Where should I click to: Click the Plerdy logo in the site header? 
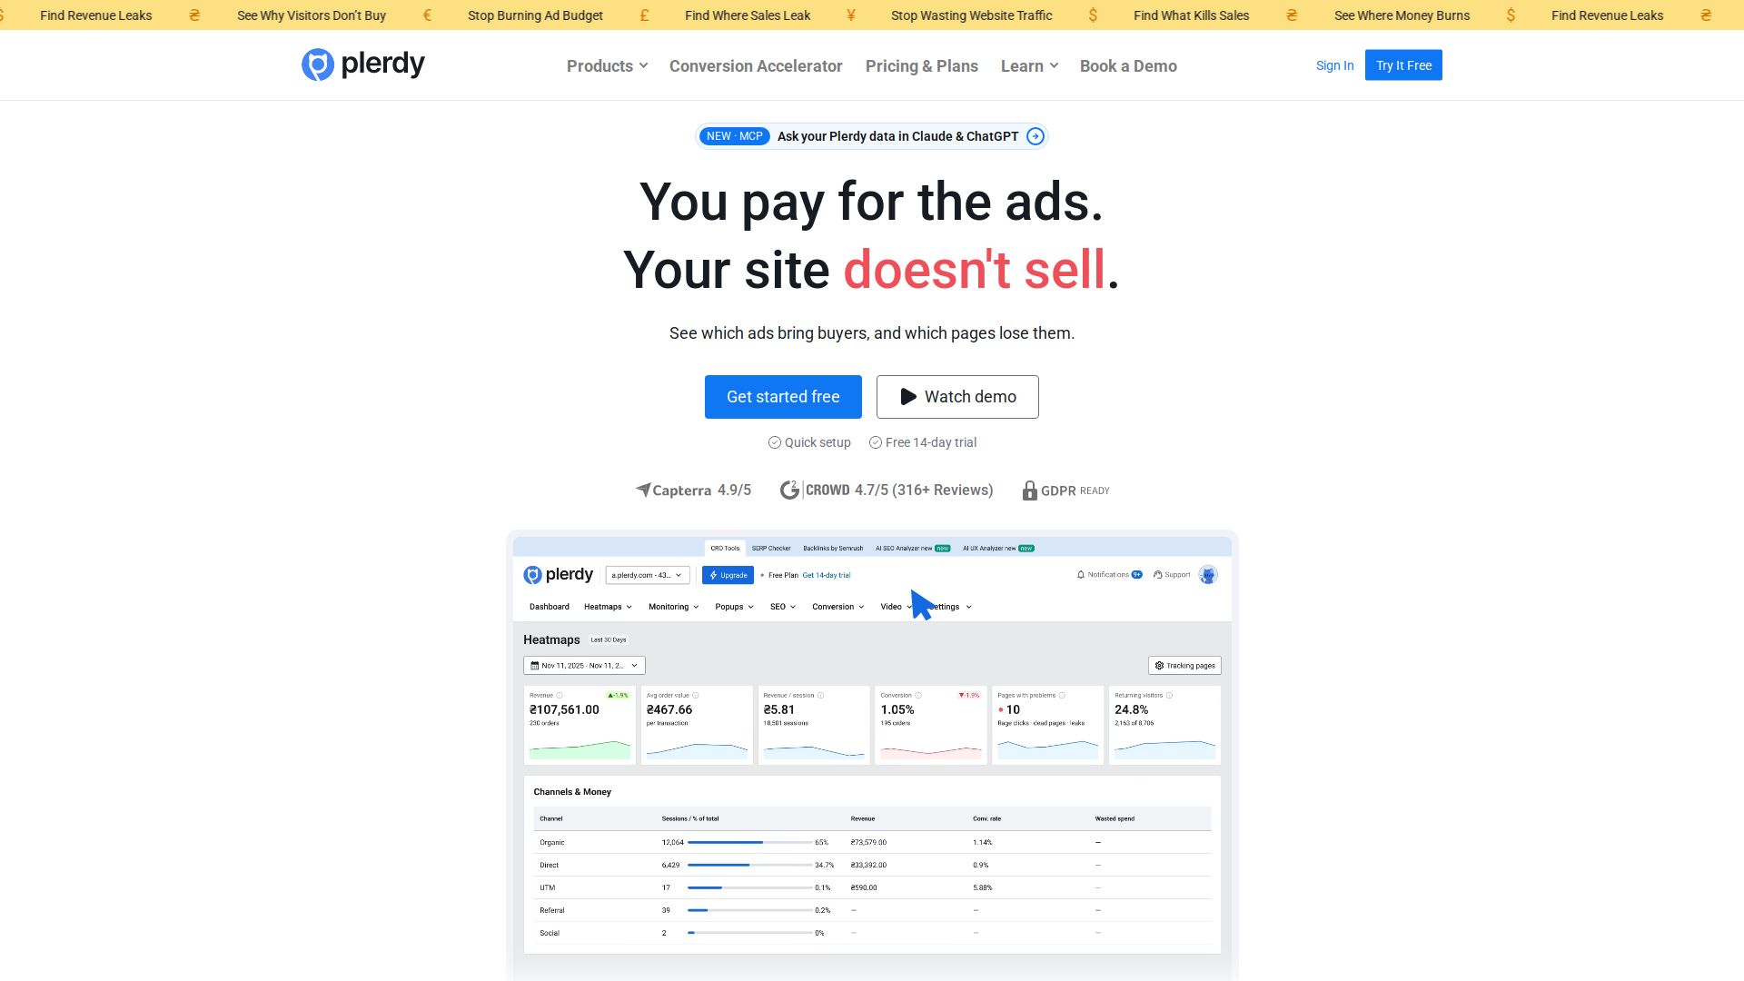coord(363,64)
